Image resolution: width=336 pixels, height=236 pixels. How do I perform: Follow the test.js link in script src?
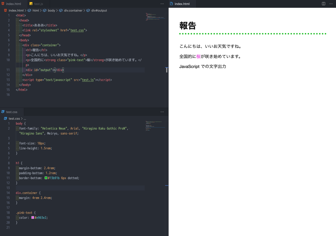pyautogui.click(x=88, y=80)
